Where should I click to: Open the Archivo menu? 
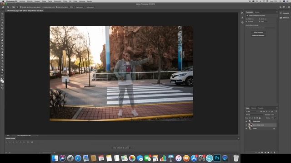tap(22, 1)
